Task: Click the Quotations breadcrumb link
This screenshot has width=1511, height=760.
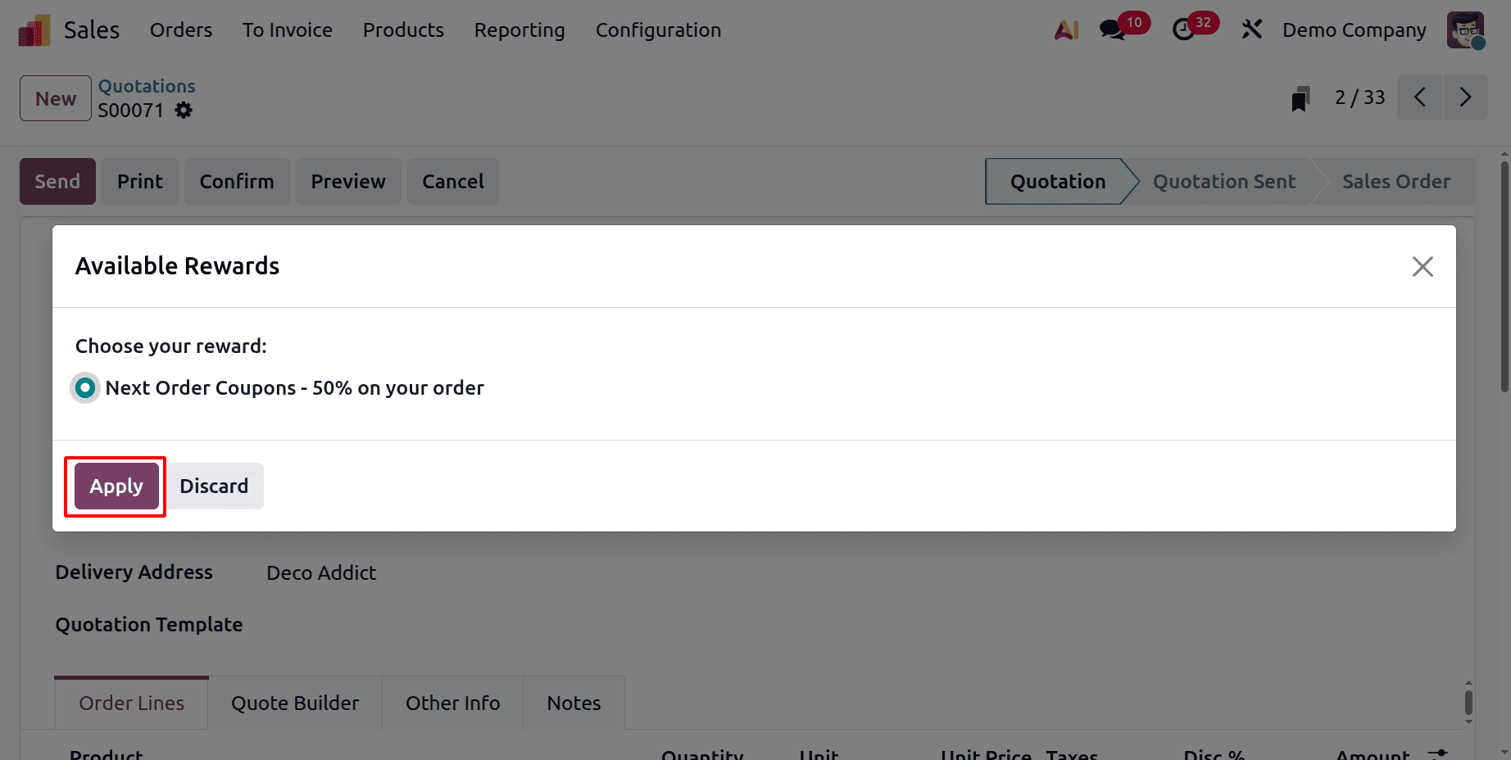Action: (147, 86)
